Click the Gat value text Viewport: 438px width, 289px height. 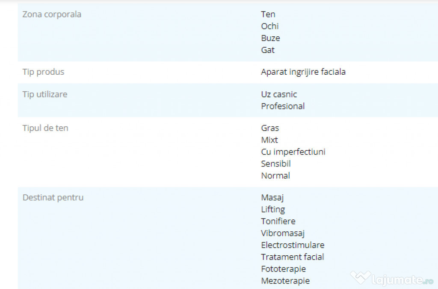pos(268,50)
